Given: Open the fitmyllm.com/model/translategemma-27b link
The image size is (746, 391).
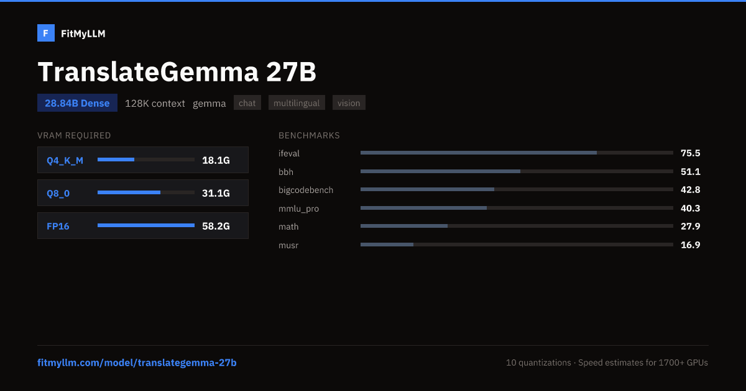Looking at the screenshot, I should 137,362.
